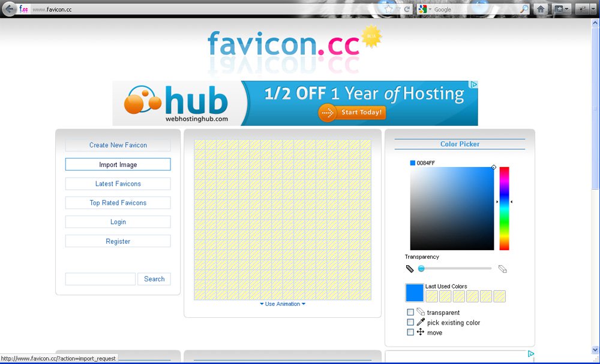The height and width of the screenshot is (364, 600).
Task: Click the favicon.cc sun logo
Action: click(x=372, y=37)
